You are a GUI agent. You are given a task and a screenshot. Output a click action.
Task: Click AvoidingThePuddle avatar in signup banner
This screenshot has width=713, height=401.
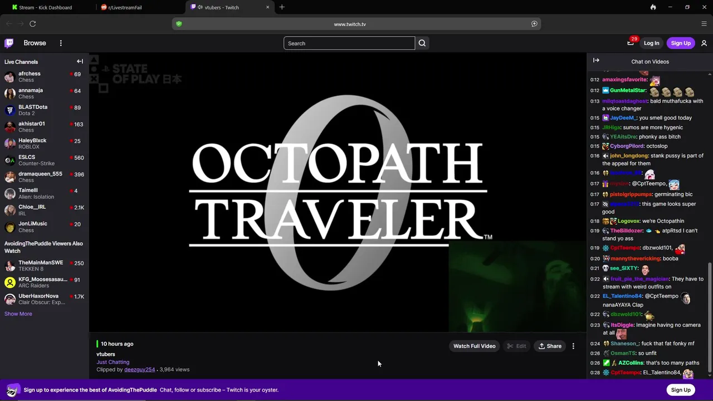pos(12,390)
